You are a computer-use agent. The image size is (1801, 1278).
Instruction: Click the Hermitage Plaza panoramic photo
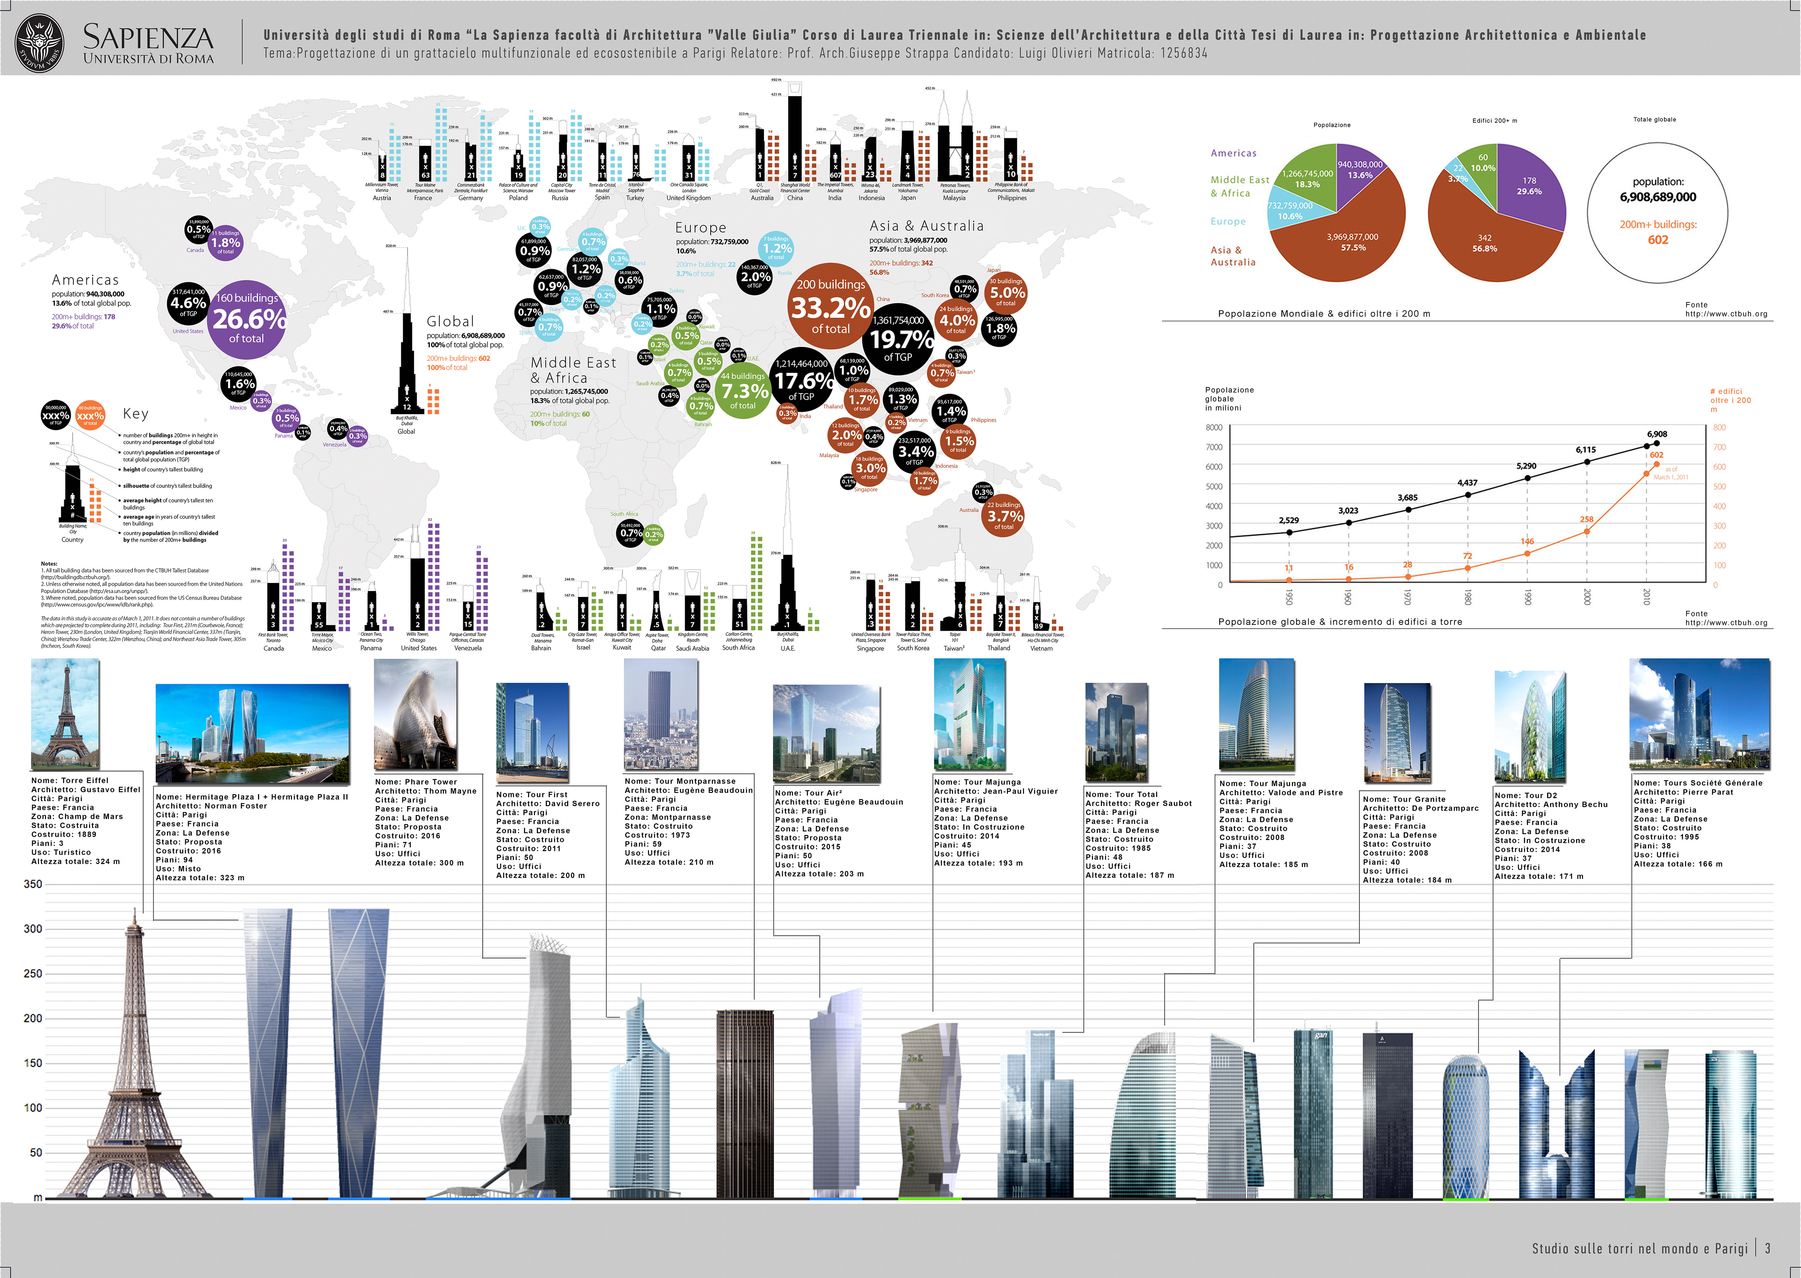point(252,733)
